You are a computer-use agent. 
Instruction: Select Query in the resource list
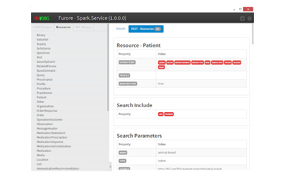pos(41,75)
